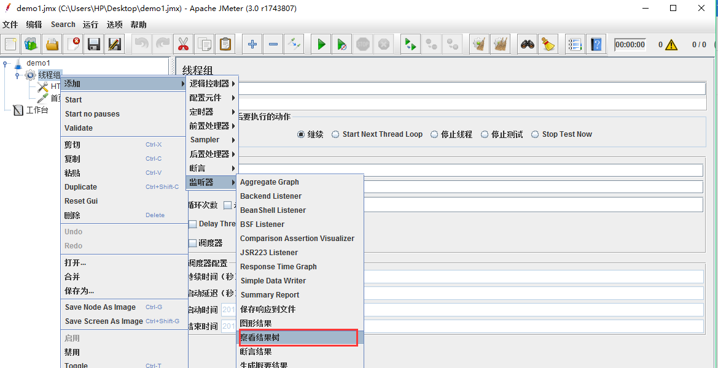Collapse the 线程组 tree node toggle
Viewport: 718px width, 368px height.
[17, 75]
